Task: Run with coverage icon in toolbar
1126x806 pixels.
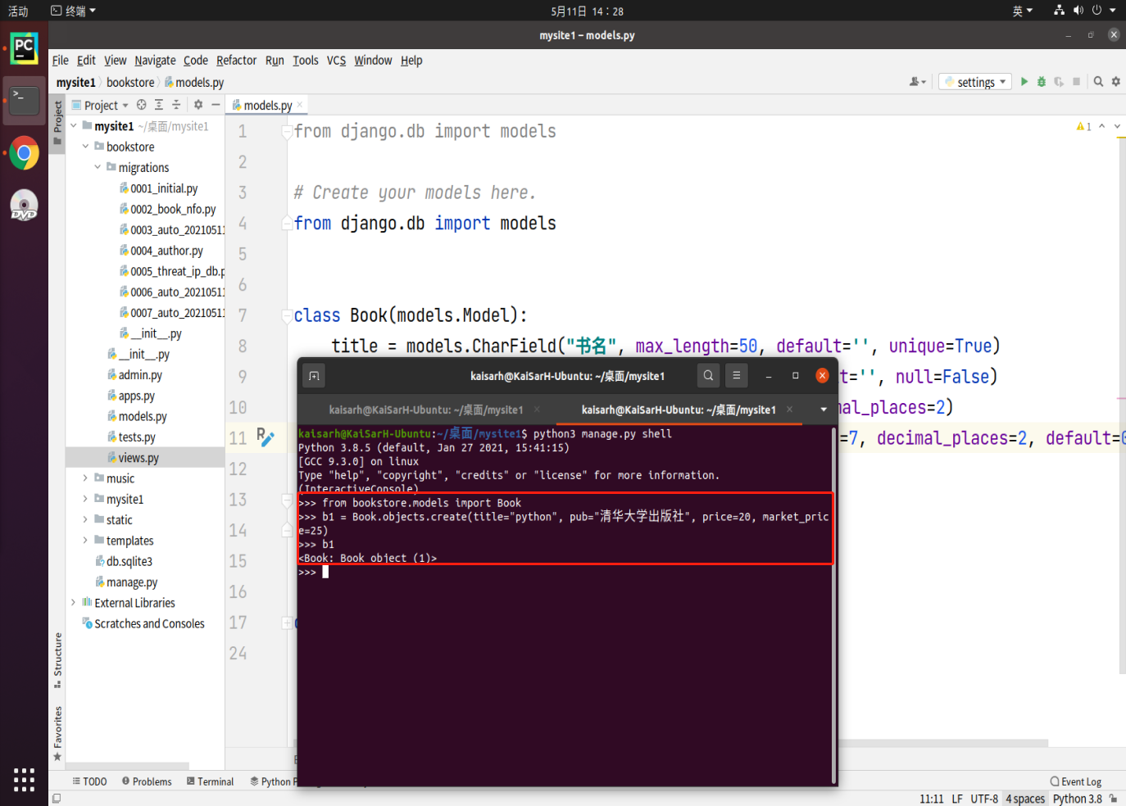Action: pos(1059,82)
